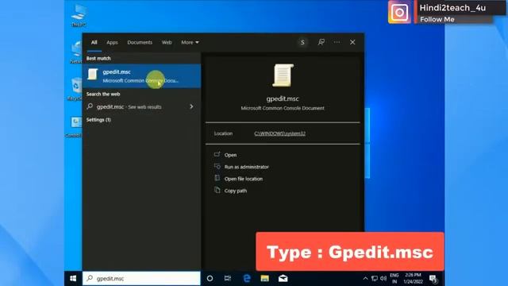Open Cortana circle on taskbar
This screenshot has height=286, width=508.
[210, 278]
